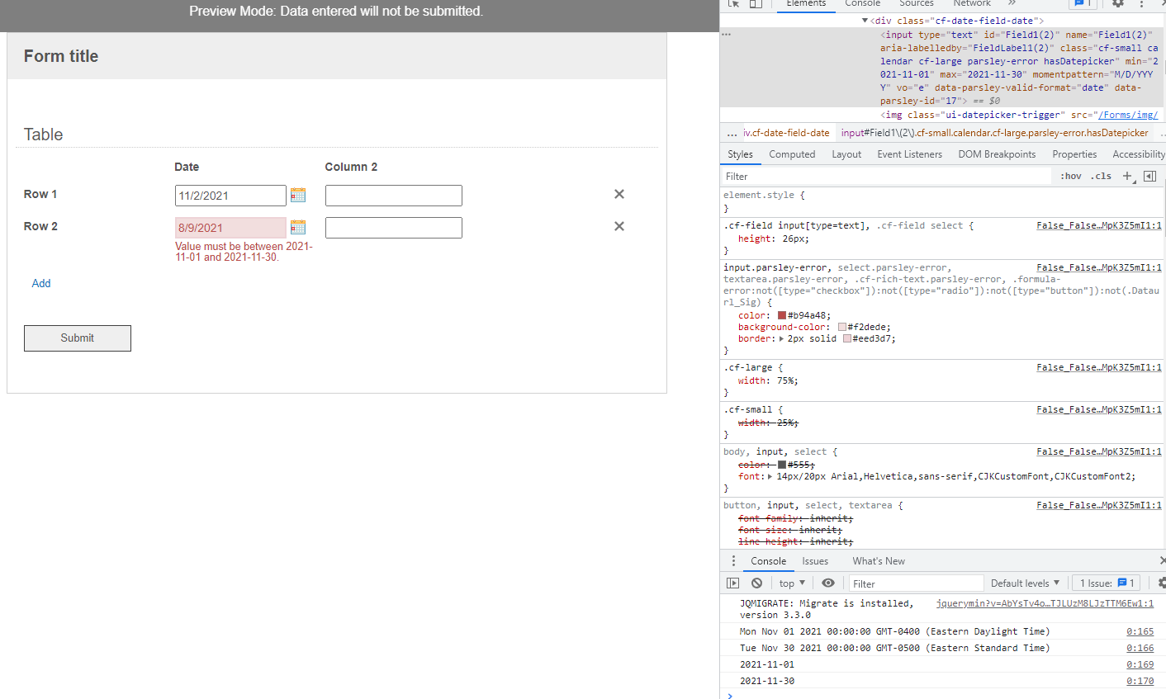This screenshot has height=699, width=1166.
Task: Select breadcrumb input#Field1 element
Action: (x=994, y=133)
